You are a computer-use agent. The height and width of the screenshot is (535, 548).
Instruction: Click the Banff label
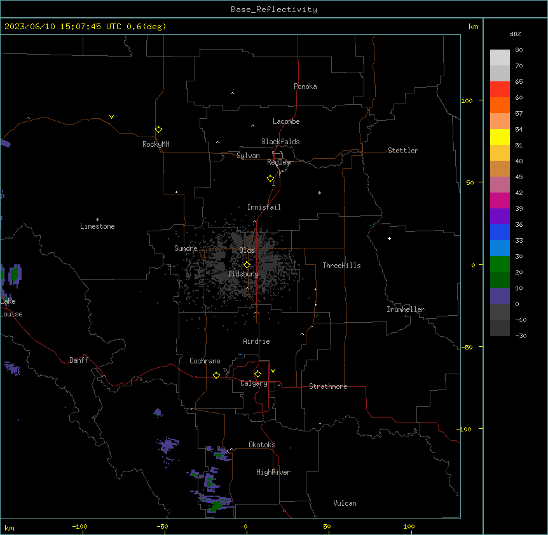click(79, 360)
